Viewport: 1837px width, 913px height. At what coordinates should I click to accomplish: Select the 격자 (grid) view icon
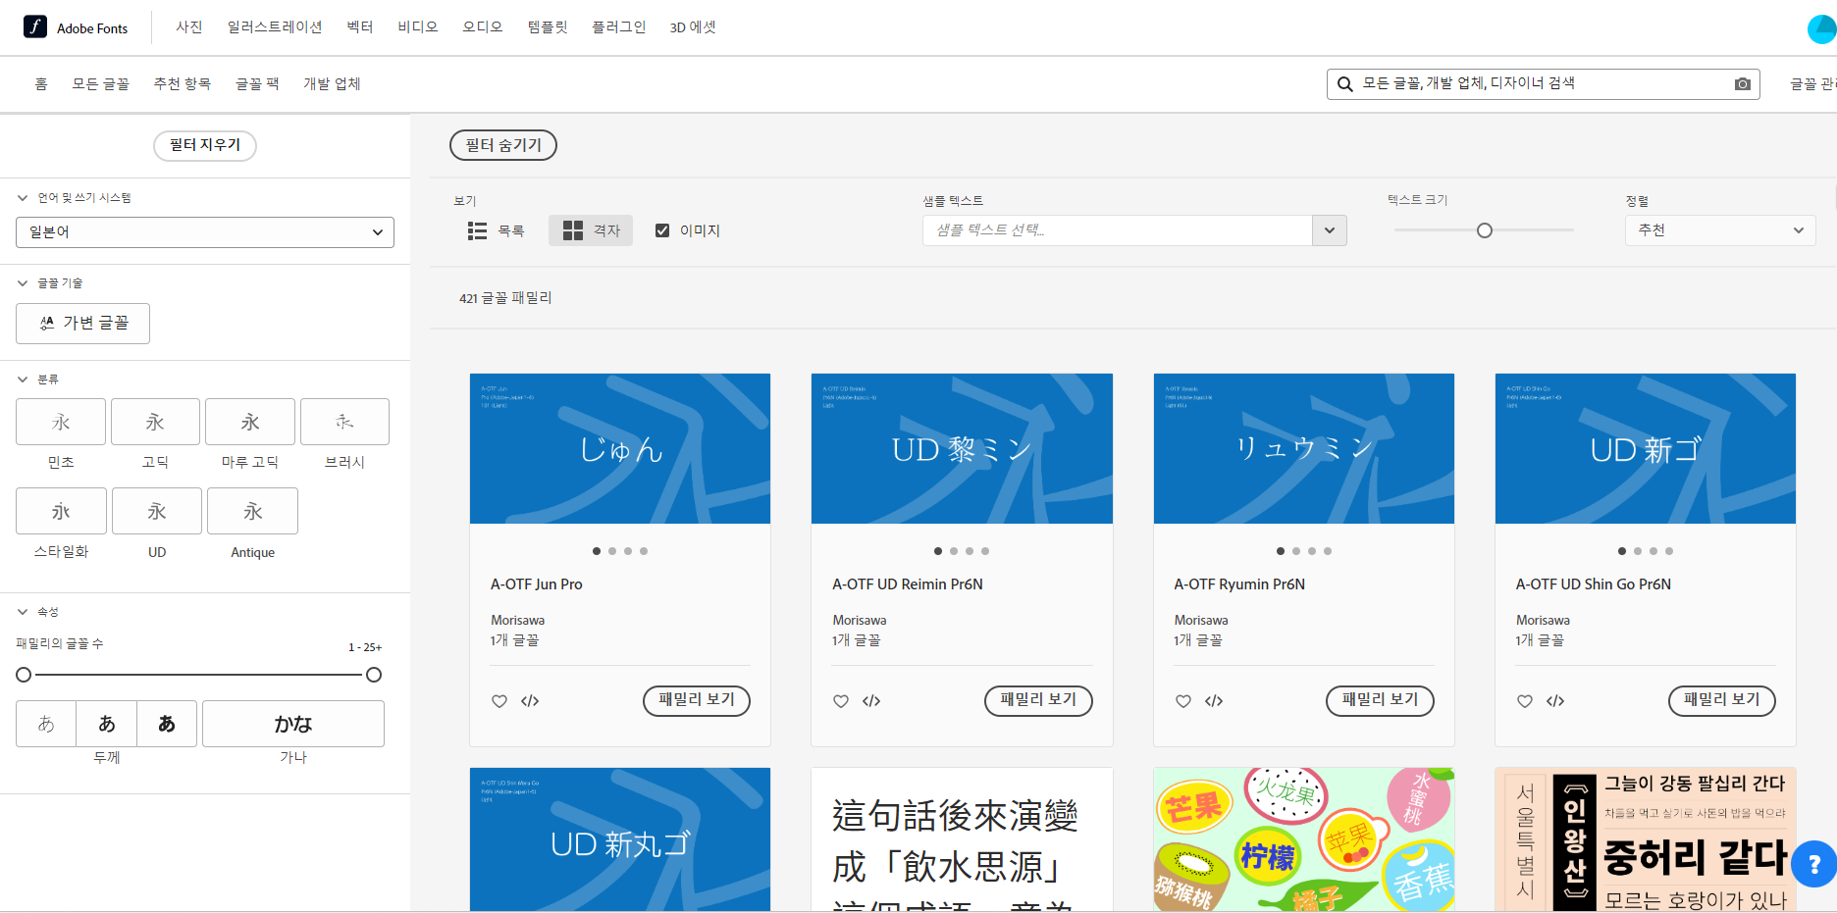click(590, 229)
